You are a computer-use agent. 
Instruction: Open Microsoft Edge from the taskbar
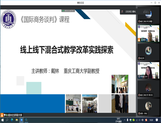coord(12,120)
